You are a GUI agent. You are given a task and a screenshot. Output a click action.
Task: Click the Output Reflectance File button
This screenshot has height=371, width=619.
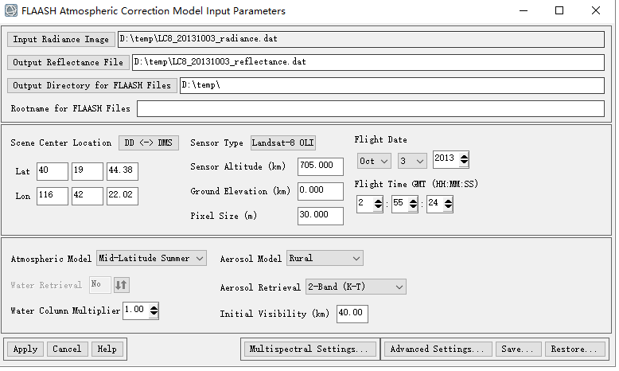68,62
